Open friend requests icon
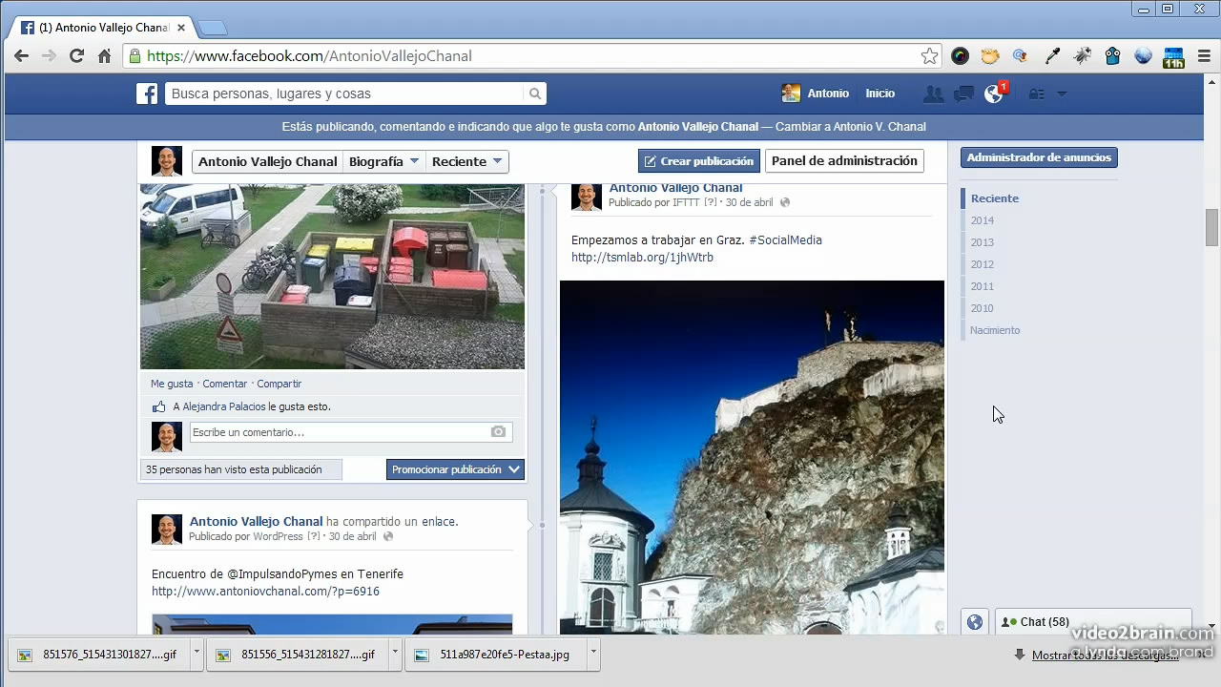1221x687 pixels. (x=933, y=94)
